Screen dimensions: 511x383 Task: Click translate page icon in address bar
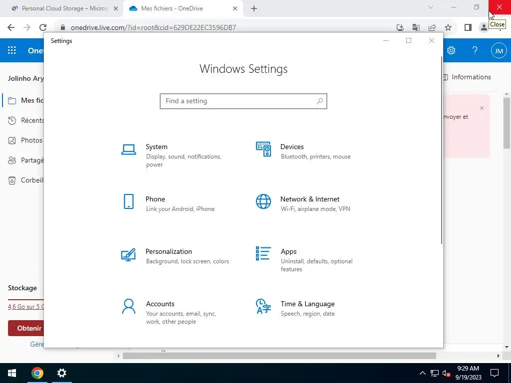pos(416,27)
